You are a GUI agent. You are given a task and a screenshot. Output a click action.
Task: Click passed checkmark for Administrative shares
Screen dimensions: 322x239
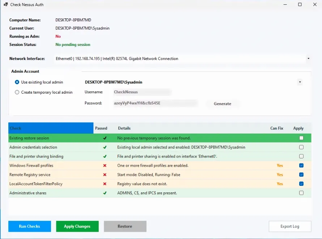[105, 193]
